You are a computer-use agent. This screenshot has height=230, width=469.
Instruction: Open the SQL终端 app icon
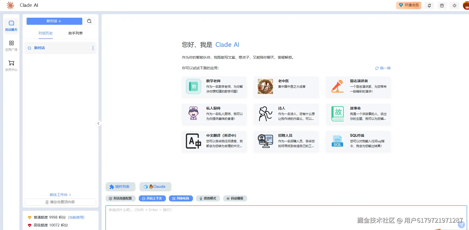pos(338,141)
